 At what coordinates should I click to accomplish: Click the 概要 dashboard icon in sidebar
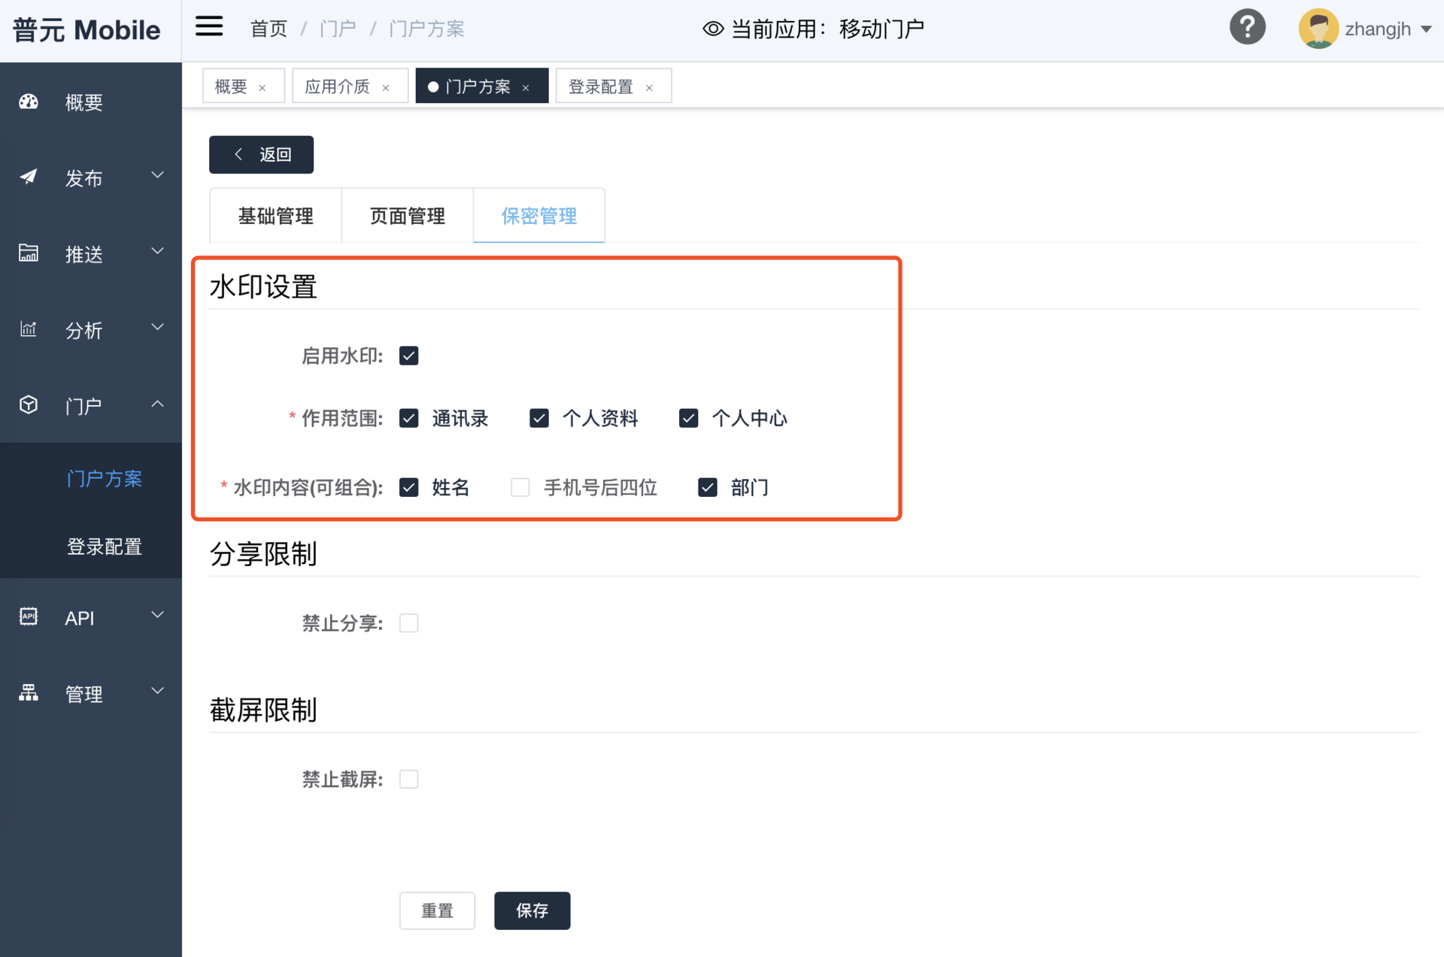[x=29, y=102]
